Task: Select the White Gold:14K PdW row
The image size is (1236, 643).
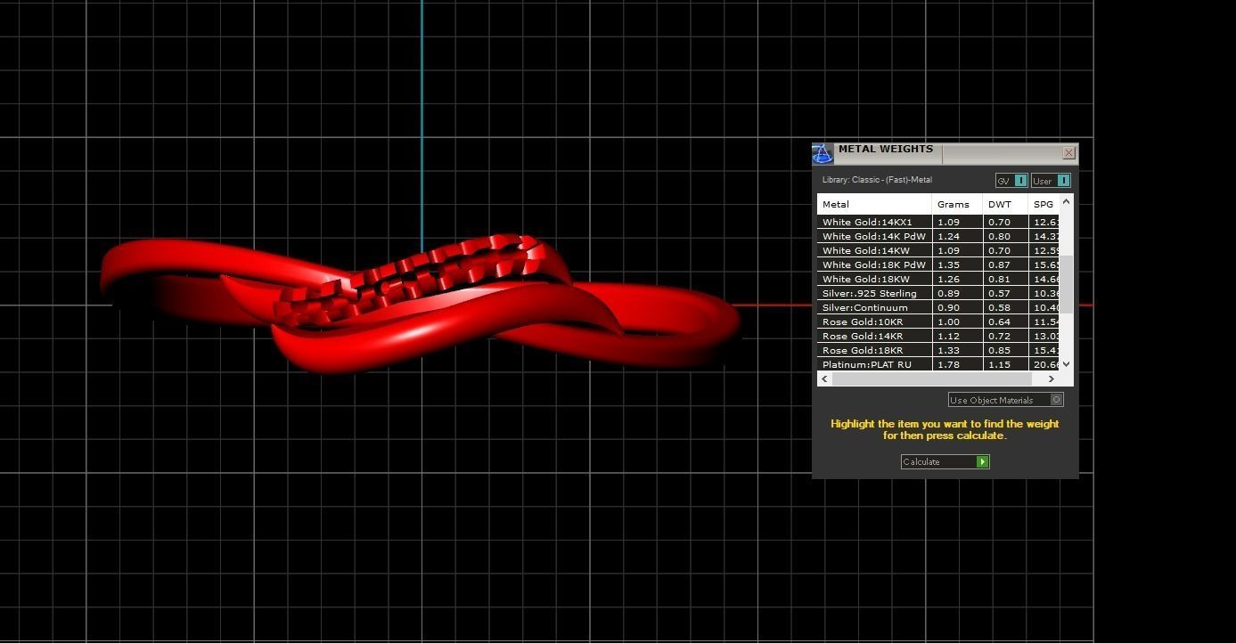Action: [x=938, y=236]
